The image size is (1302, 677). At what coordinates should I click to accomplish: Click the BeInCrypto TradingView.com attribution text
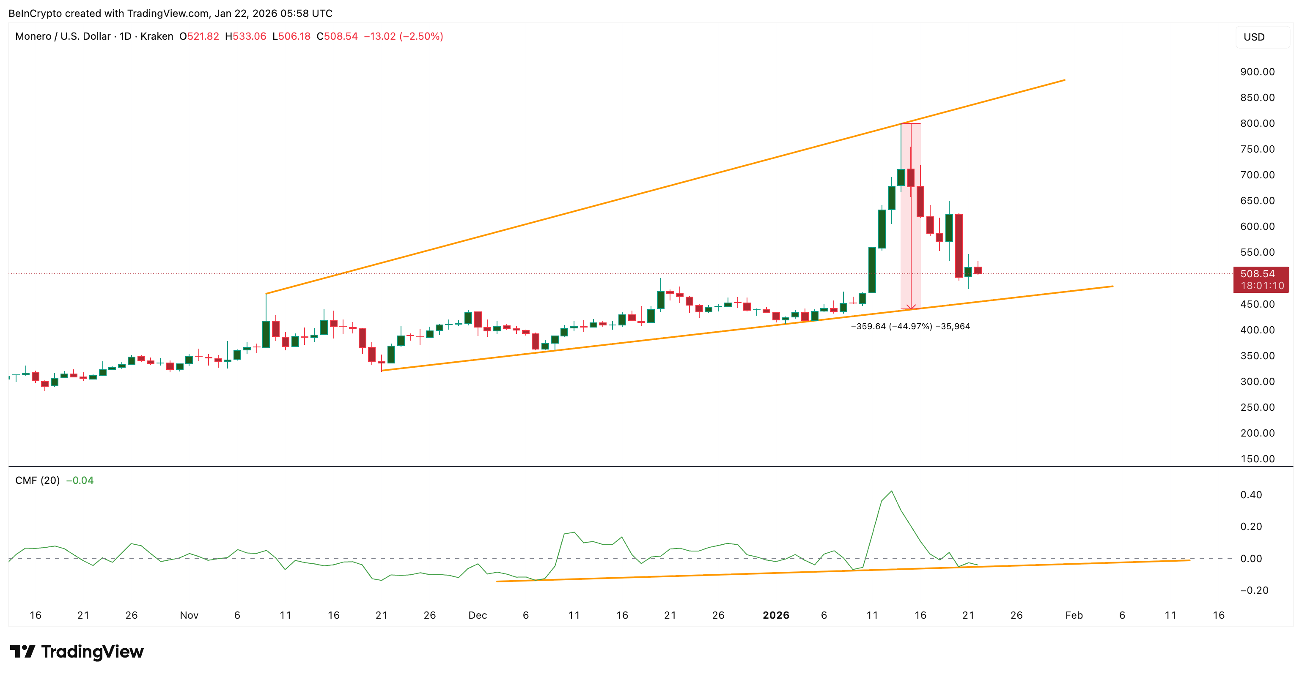(x=170, y=13)
